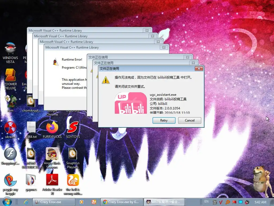Open the 1984.txt file icon
Image resolution: width=274 pixels, height=206 pixels.
click(31, 130)
